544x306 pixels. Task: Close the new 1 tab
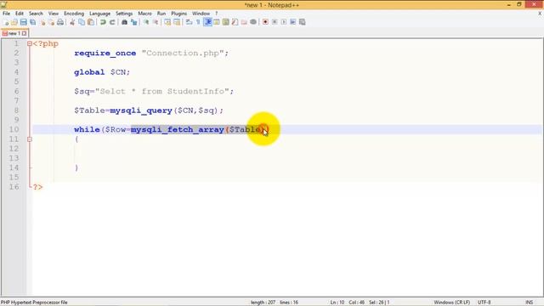(x=25, y=33)
